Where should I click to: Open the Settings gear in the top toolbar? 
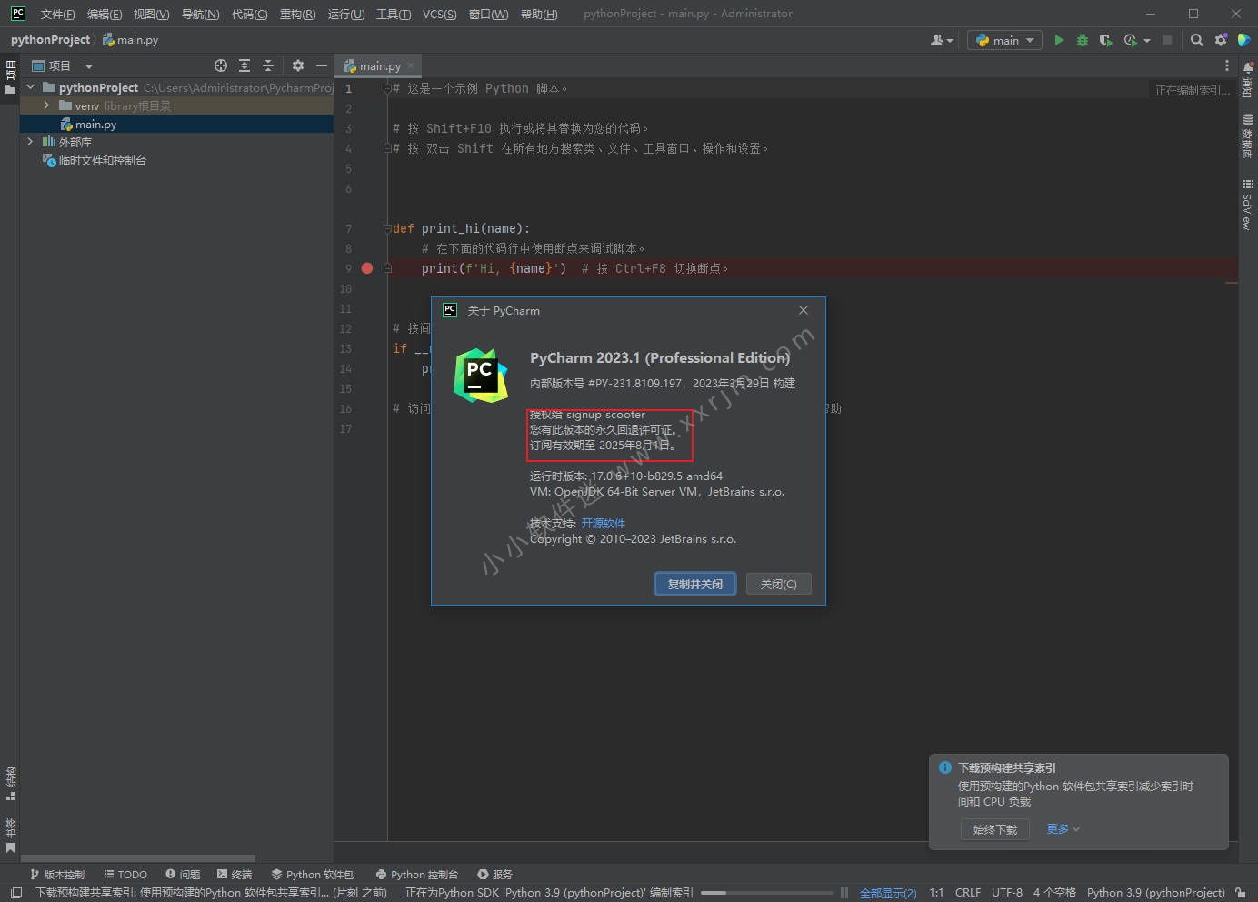click(1221, 40)
